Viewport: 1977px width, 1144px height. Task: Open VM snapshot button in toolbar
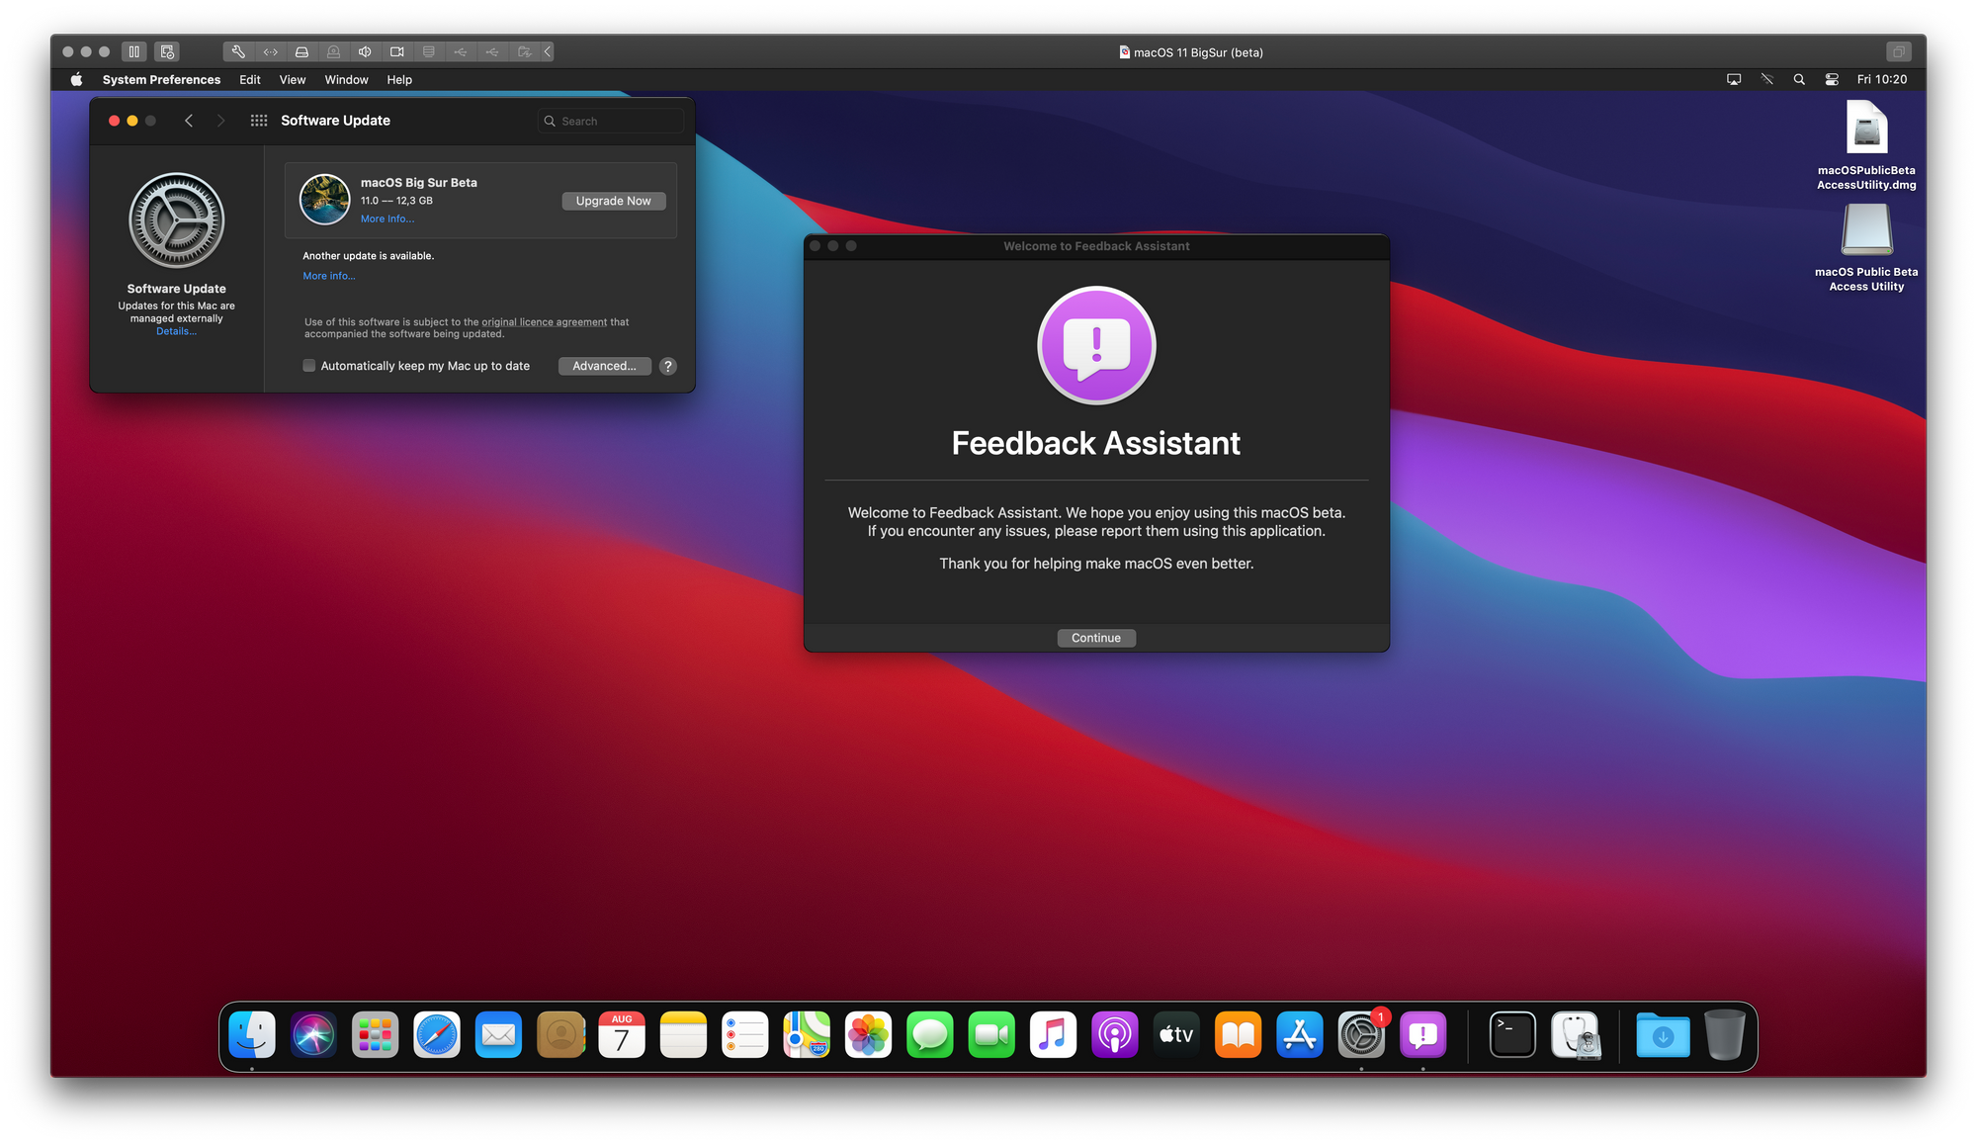click(x=167, y=51)
